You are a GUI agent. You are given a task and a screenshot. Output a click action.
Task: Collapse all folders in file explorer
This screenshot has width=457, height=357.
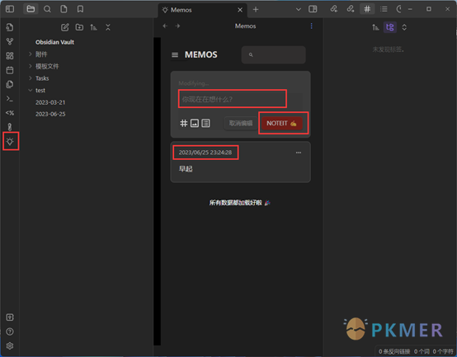(x=108, y=27)
